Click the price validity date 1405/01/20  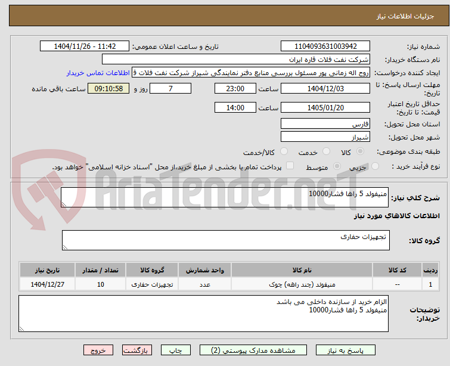(x=325, y=108)
